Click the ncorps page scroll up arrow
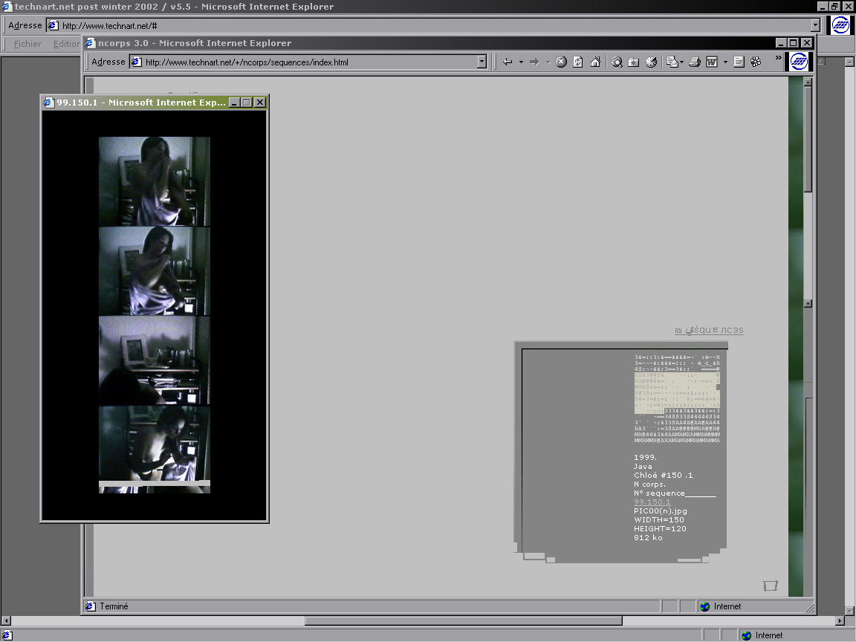The height and width of the screenshot is (642, 856). point(808,82)
